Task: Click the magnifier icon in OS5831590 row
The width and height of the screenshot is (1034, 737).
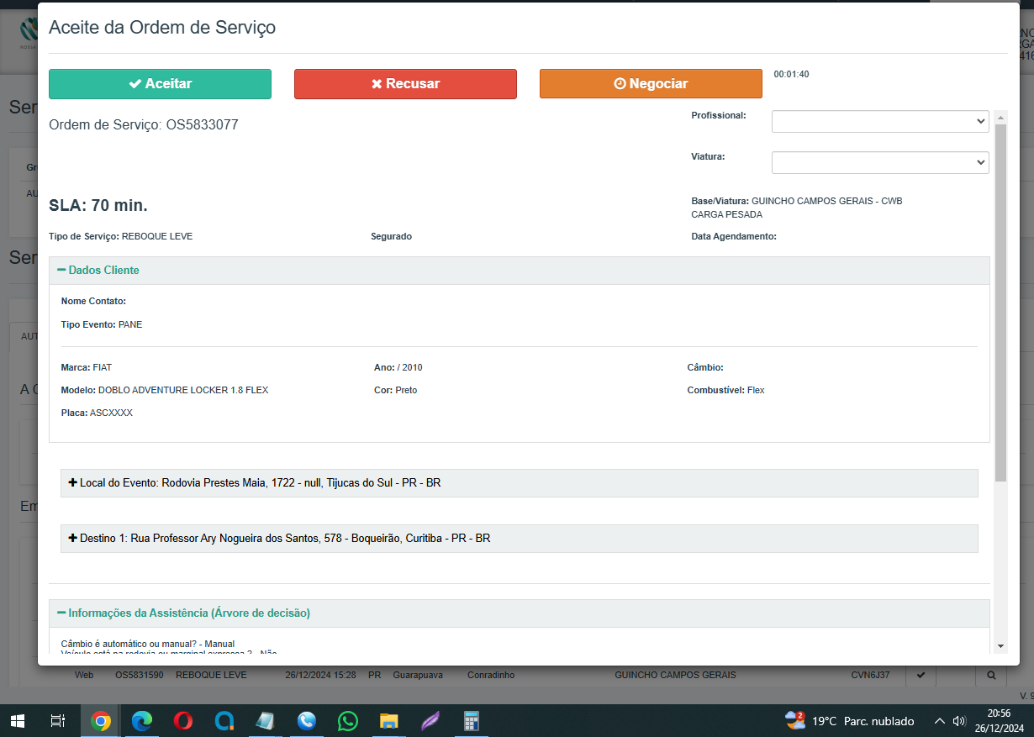Action: 991,675
